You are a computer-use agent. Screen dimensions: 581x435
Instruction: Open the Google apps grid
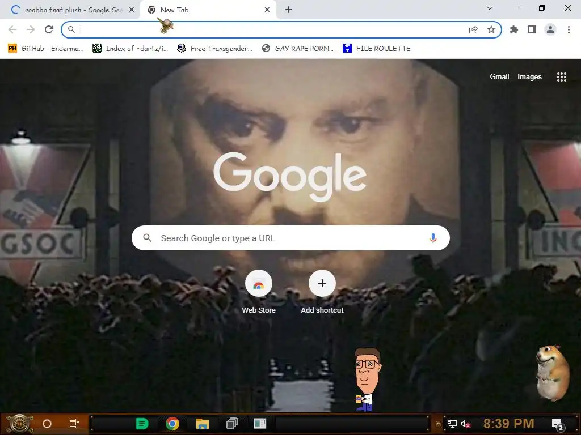[561, 77]
